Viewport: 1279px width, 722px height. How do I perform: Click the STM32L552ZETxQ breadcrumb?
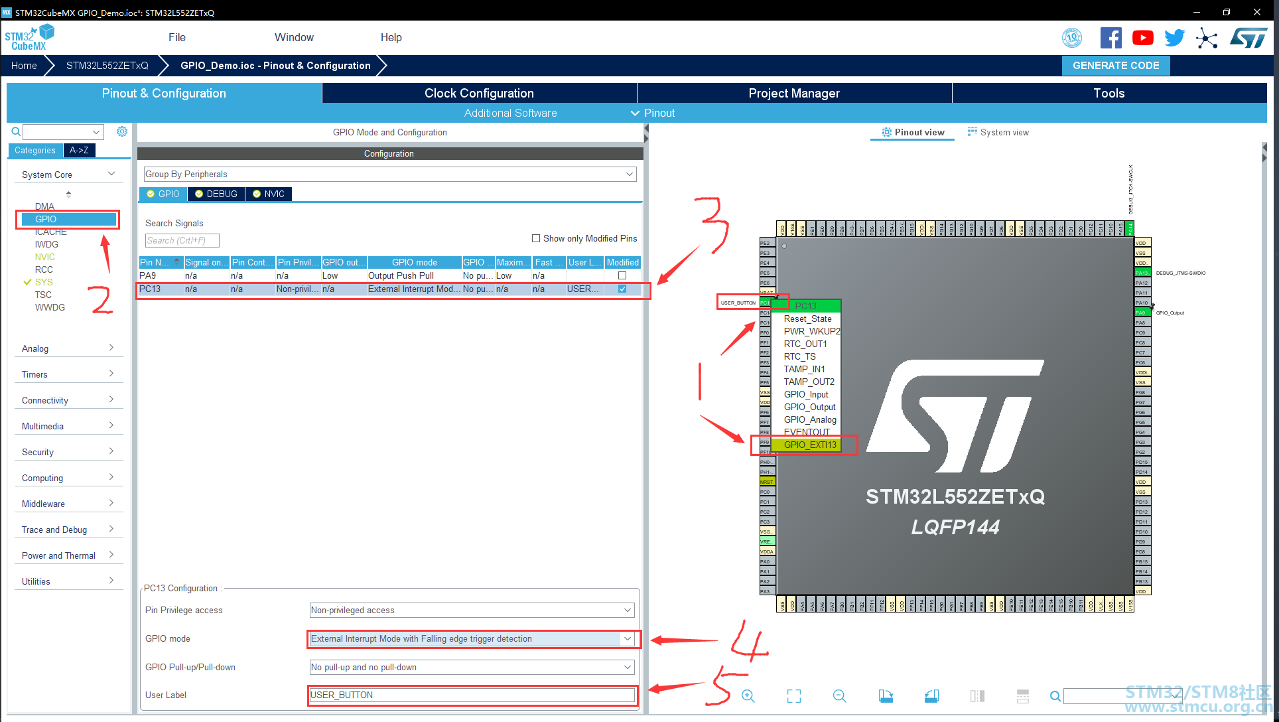click(x=107, y=66)
